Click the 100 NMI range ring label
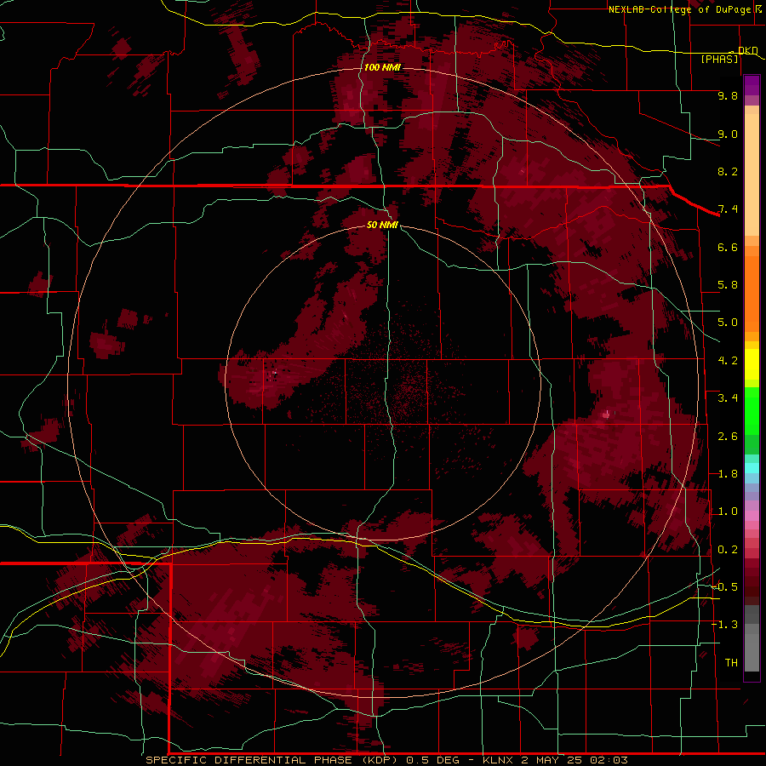 click(x=382, y=67)
